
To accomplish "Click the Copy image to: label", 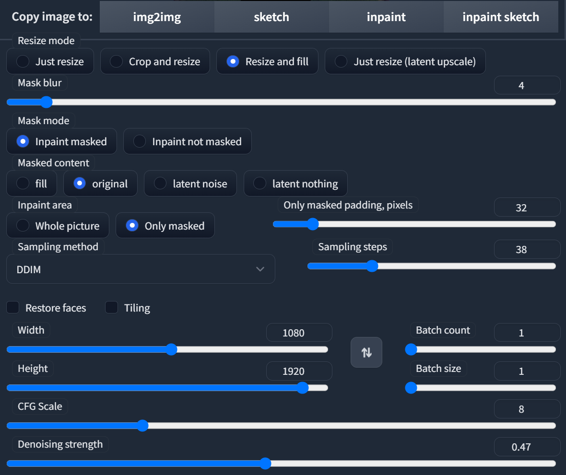I will 52,17.
